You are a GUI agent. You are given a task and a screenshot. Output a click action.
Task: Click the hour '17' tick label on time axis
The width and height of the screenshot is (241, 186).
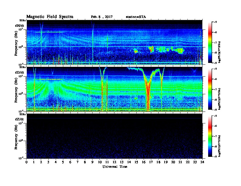[151, 162]
